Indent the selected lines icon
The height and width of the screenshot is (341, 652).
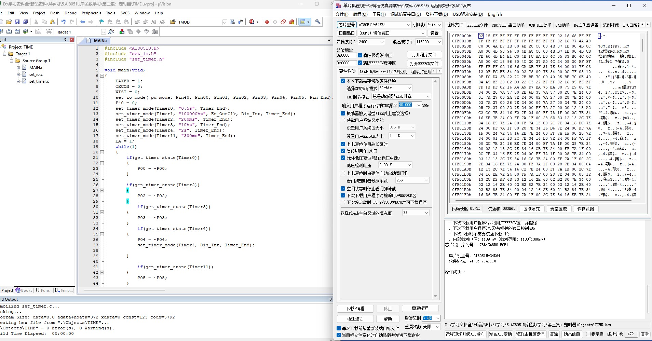(x=137, y=22)
